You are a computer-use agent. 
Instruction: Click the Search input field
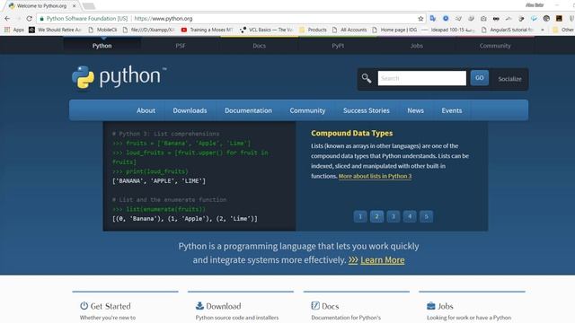point(422,78)
